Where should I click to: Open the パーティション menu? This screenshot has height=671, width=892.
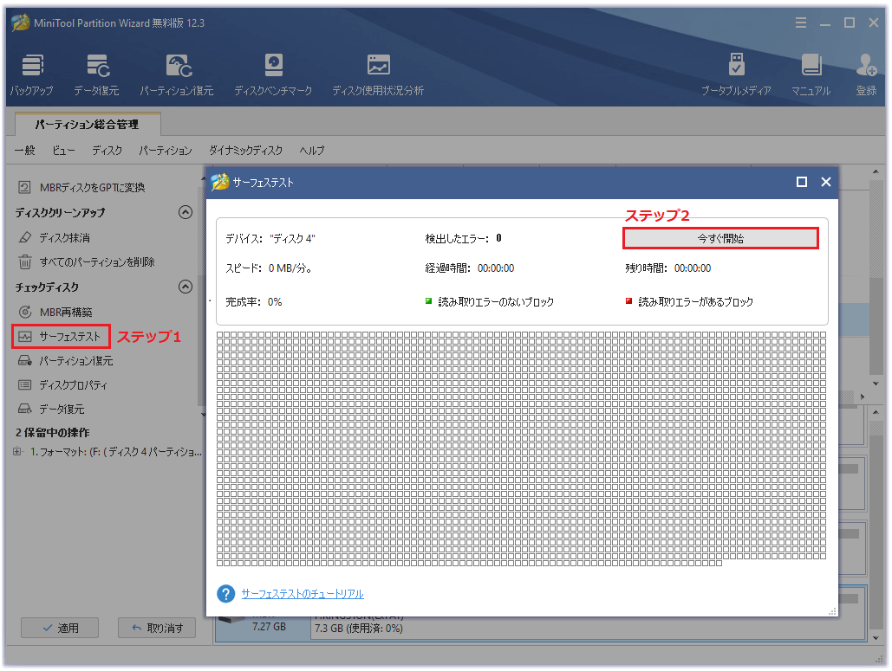point(166,151)
